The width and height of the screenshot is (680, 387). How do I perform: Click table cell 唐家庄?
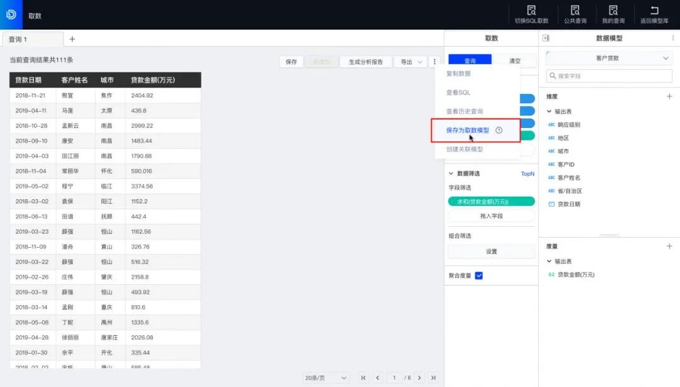pyautogui.click(x=110, y=337)
